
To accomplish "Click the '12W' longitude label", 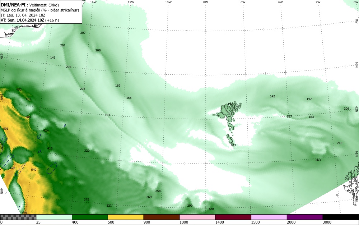I will pyautogui.click(x=131, y=2).
